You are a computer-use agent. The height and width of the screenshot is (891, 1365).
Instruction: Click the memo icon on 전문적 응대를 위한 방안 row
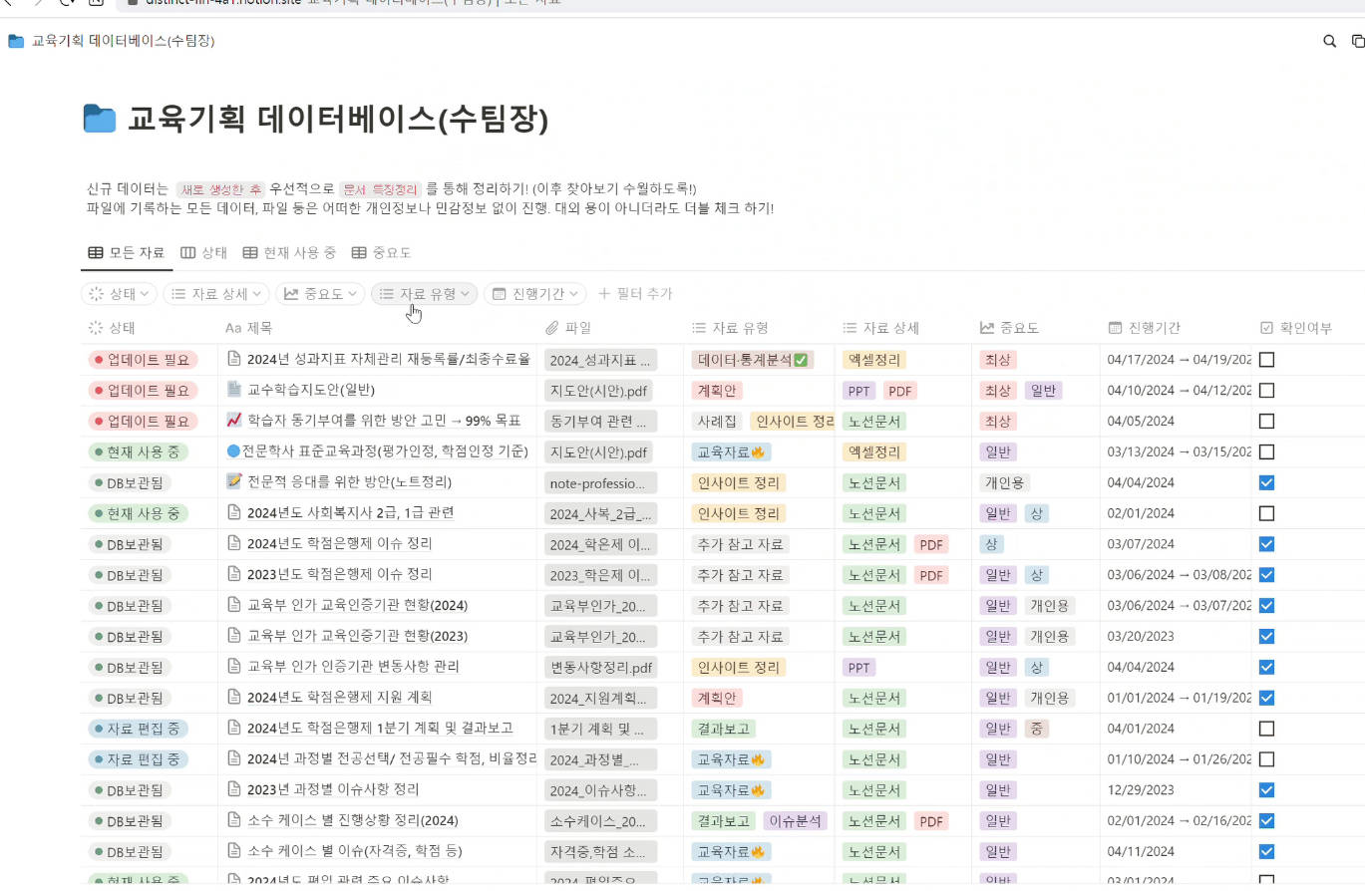(x=234, y=482)
